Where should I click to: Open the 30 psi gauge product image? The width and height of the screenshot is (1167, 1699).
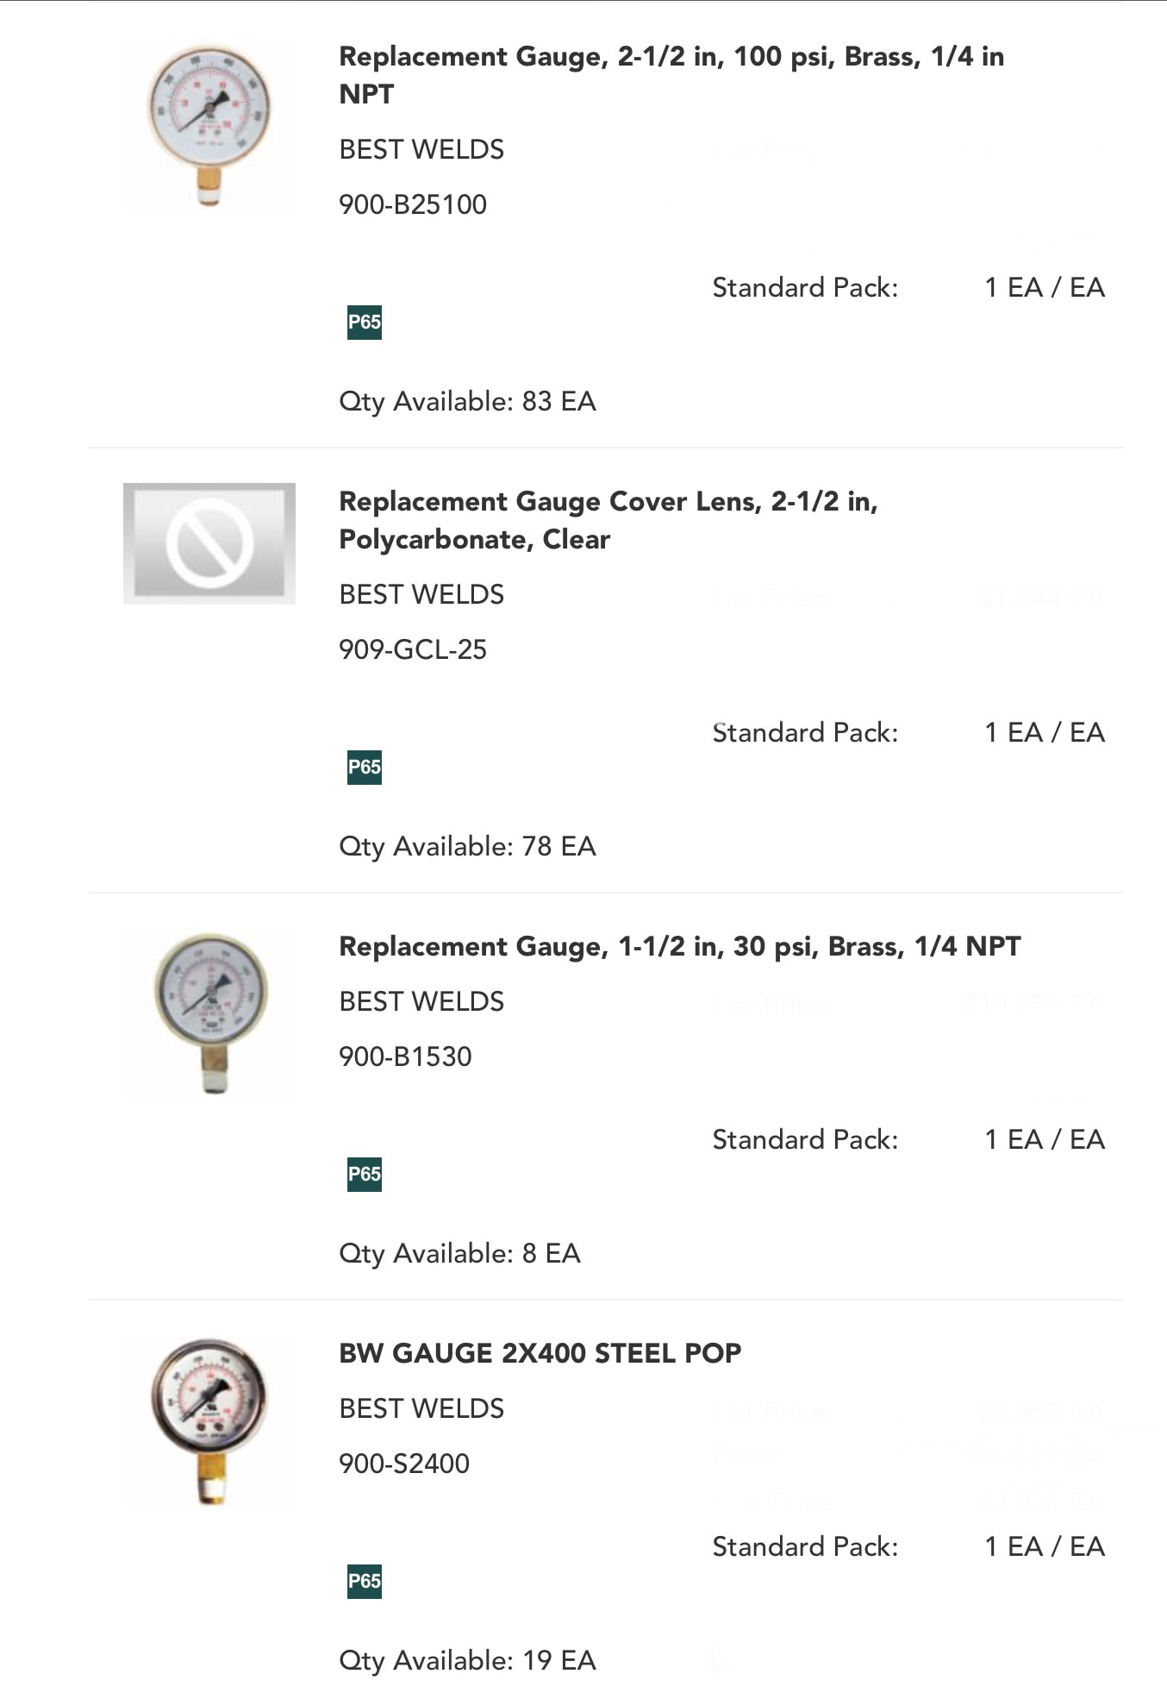click(x=209, y=1013)
